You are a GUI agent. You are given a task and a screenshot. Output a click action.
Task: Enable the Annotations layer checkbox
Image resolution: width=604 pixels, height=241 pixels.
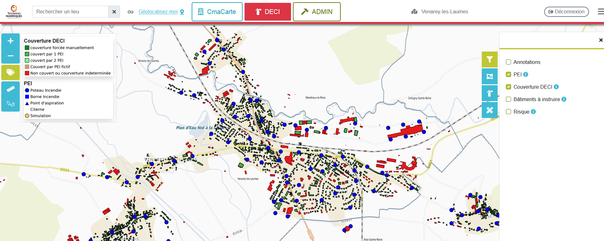(x=508, y=62)
